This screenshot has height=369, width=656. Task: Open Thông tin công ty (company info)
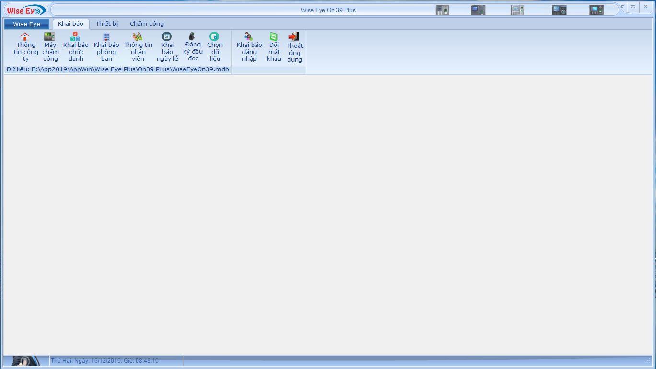25,47
